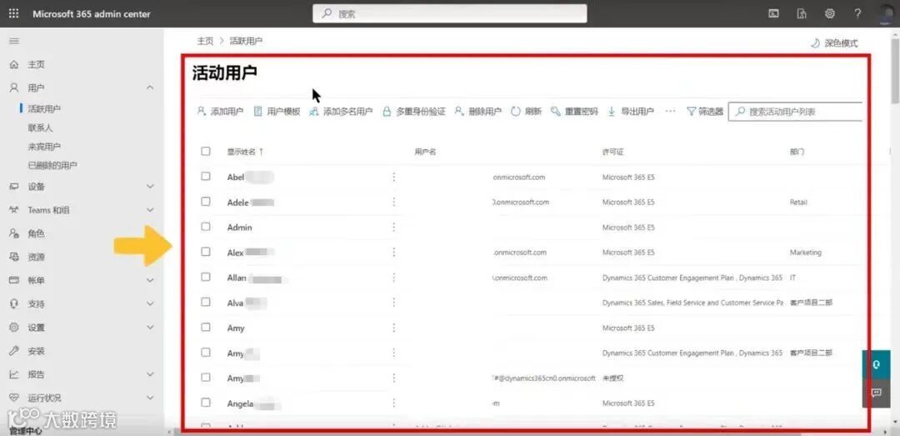Click the 许可证 column header
This screenshot has height=436, width=900.
click(x=613, y=152)
